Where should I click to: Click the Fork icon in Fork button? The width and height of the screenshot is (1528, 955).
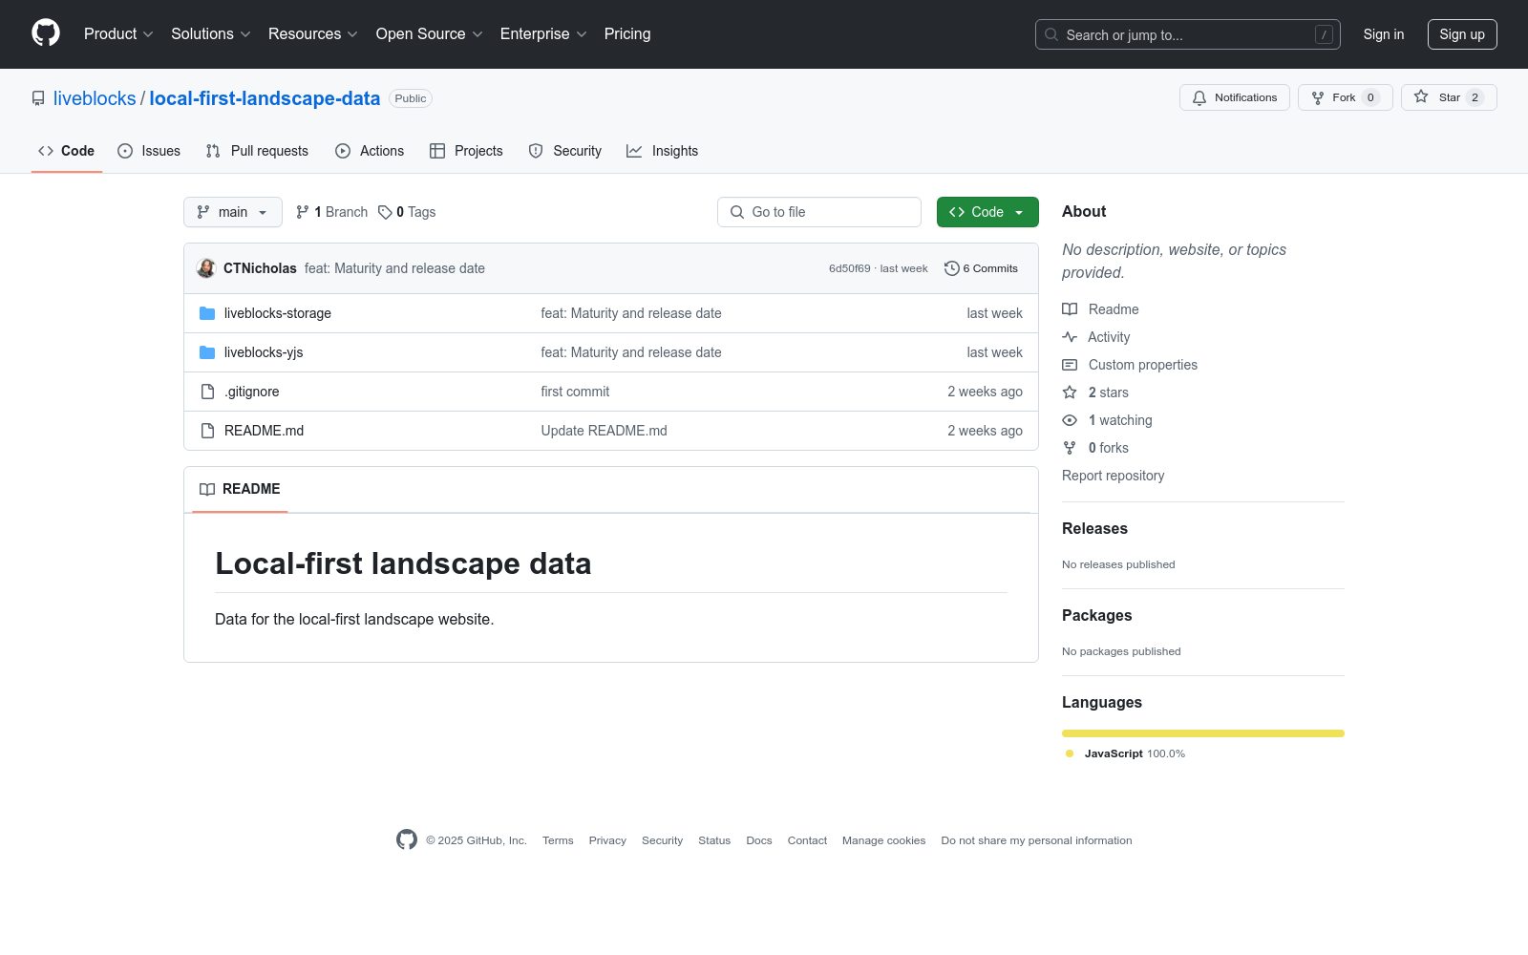1318,97
